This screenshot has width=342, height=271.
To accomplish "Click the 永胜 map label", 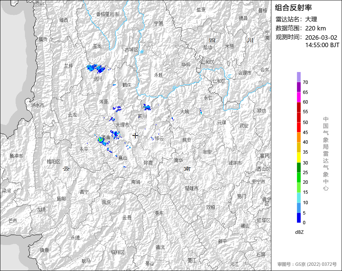I will (159, 75).
